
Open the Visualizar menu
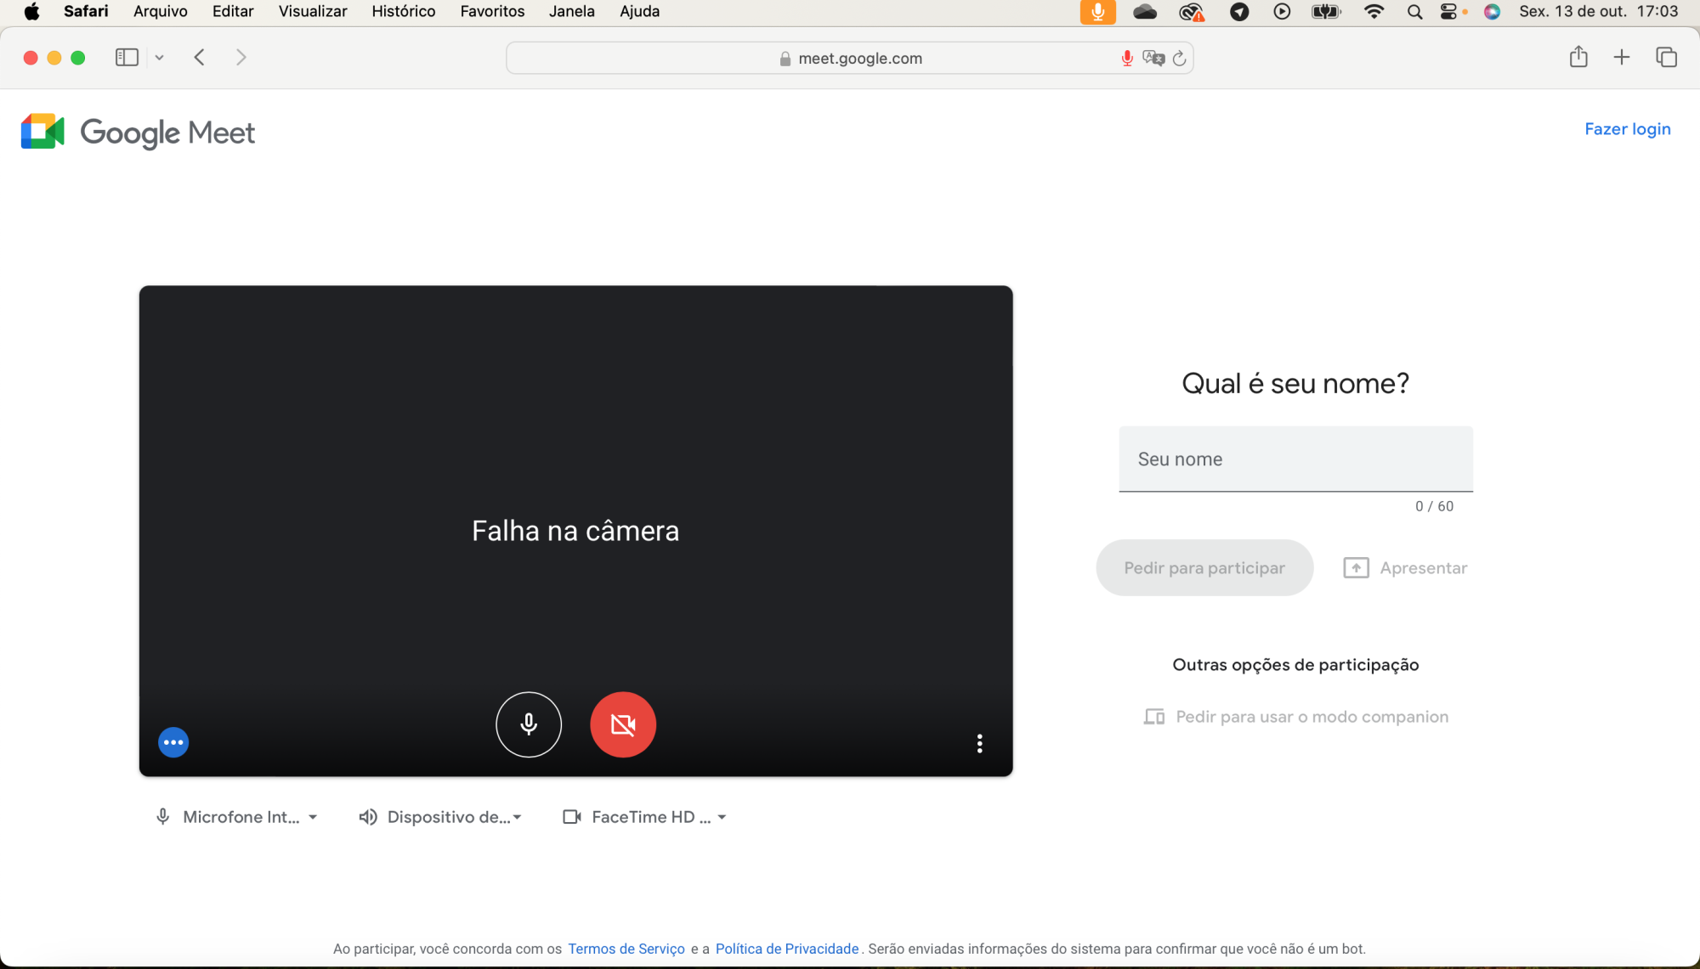[x=313, y=11]
